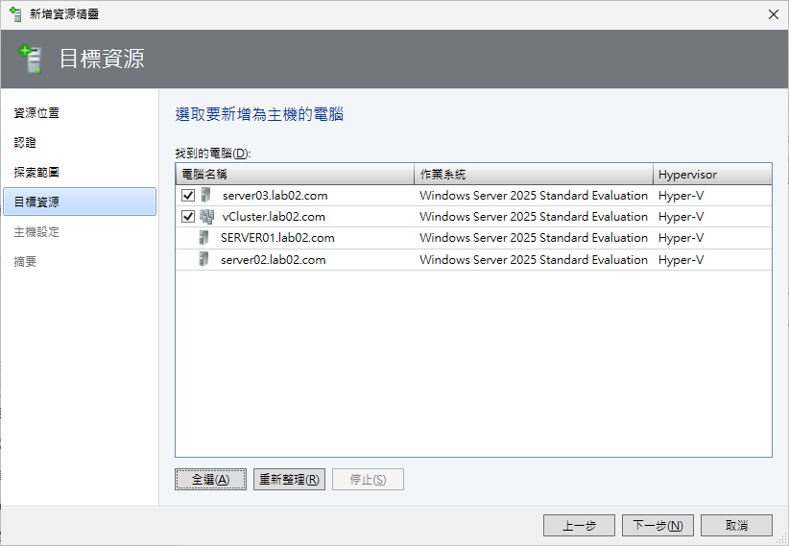Proceed with the 下一步 button
Image resolution: width=789 pixels, height=546 pixels.
tap(657, 526)
